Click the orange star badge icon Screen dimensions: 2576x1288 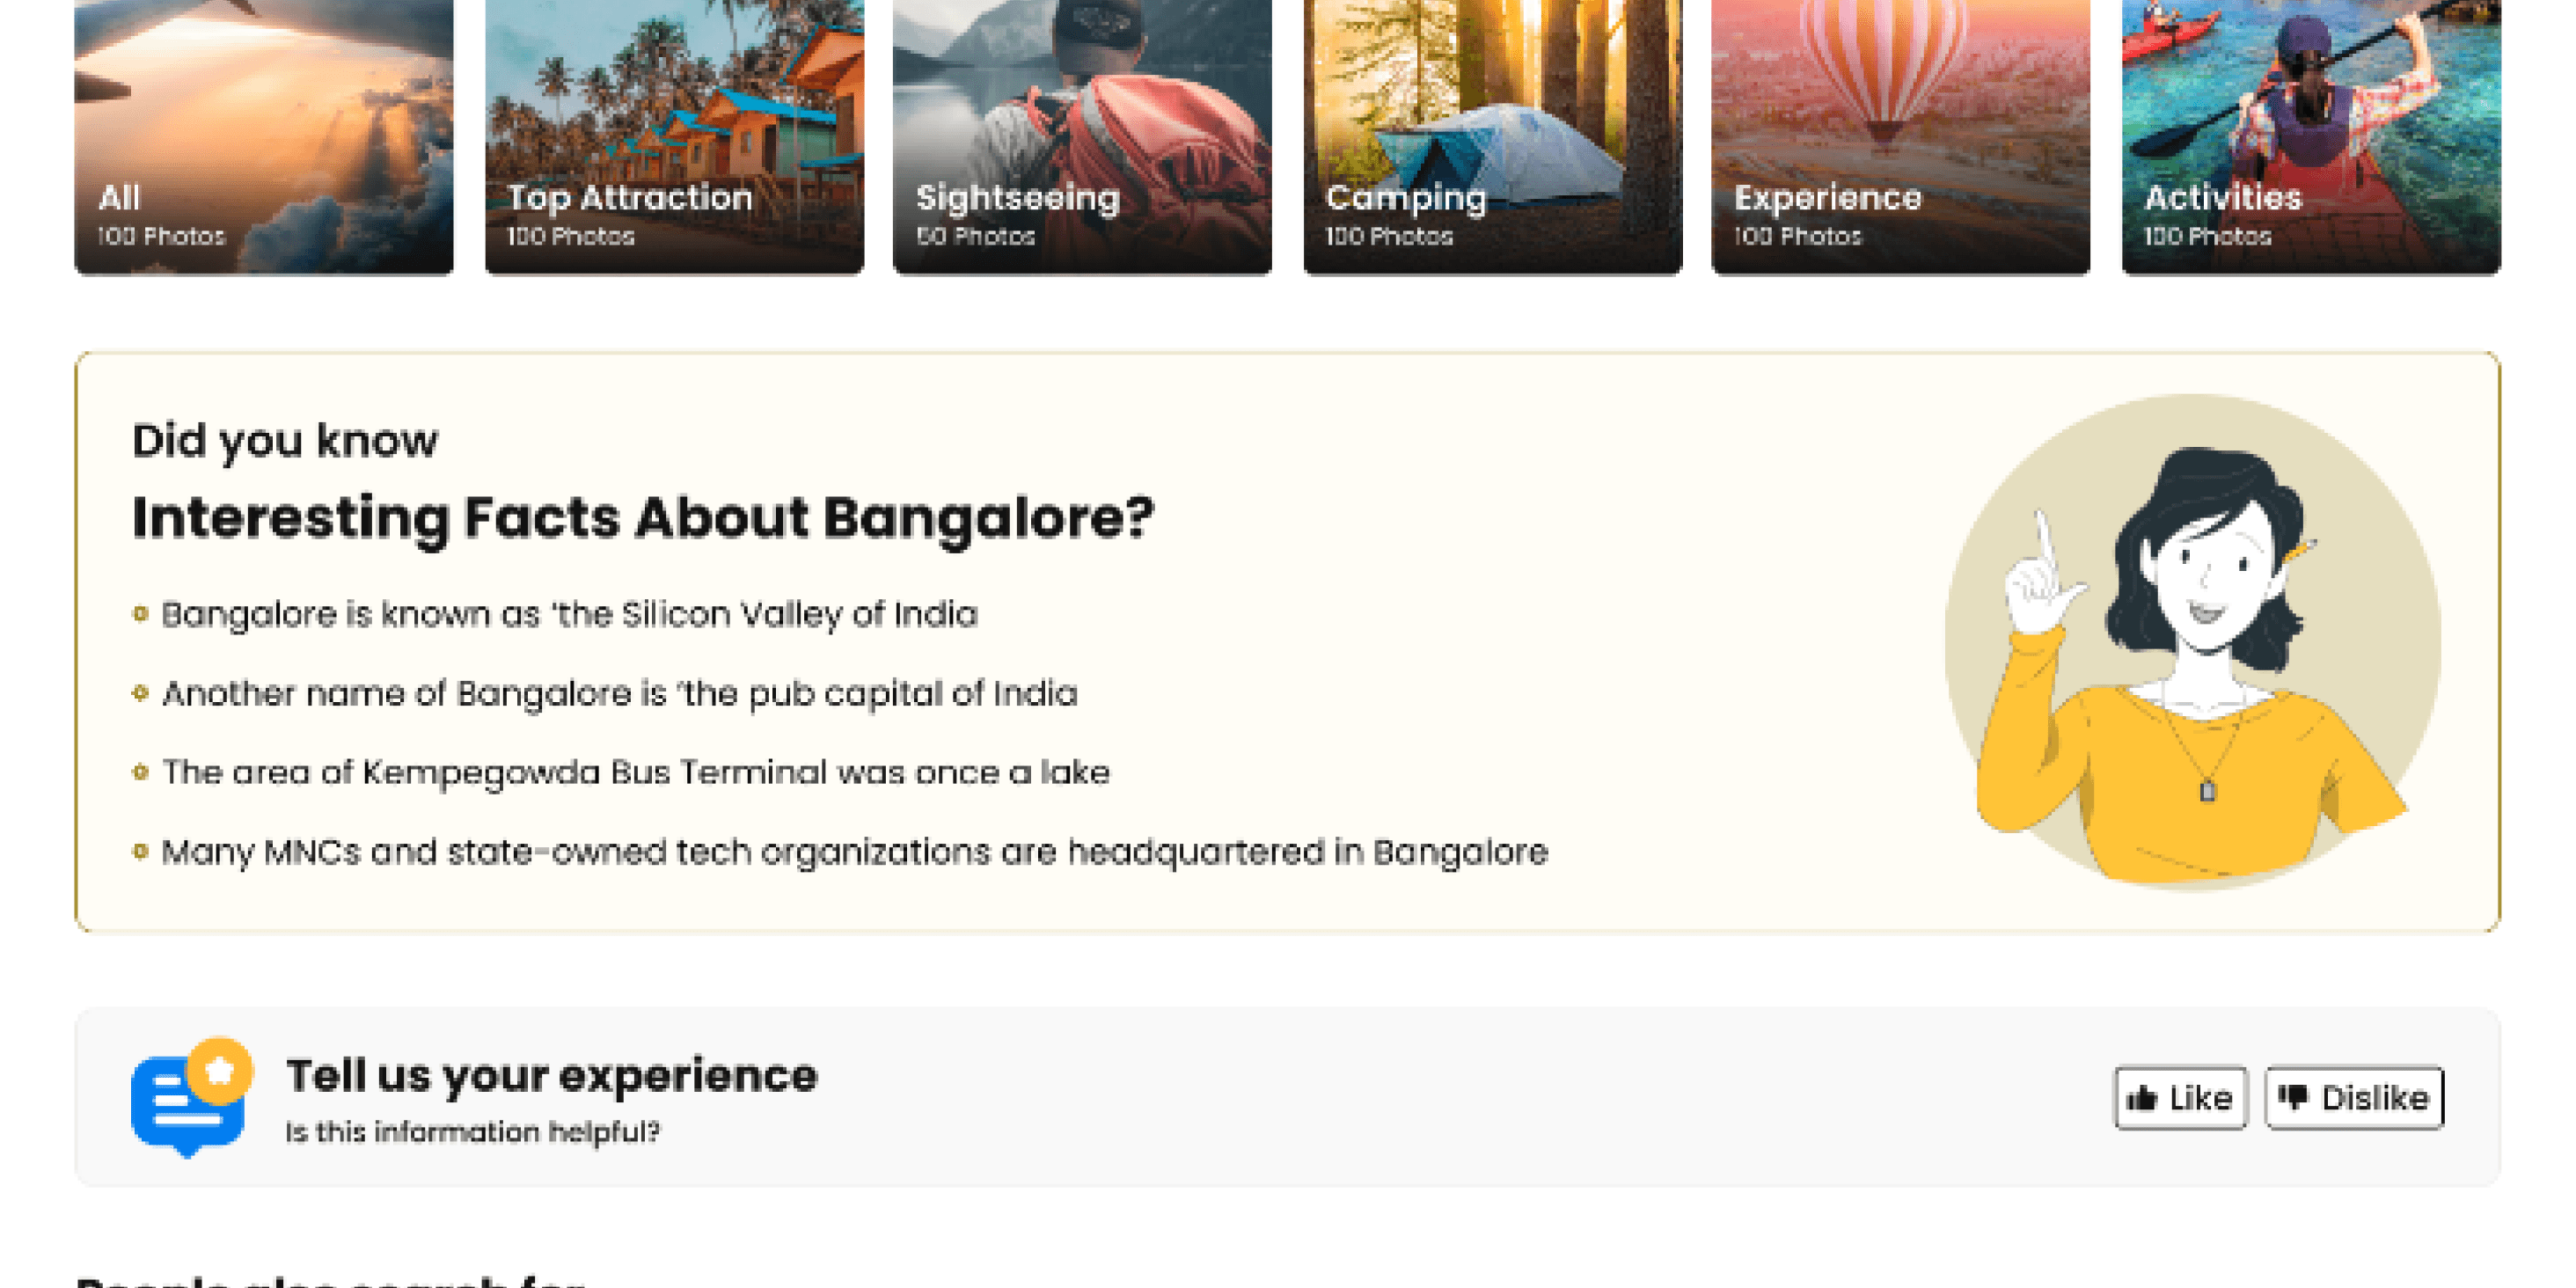(x=220, y=1070)
